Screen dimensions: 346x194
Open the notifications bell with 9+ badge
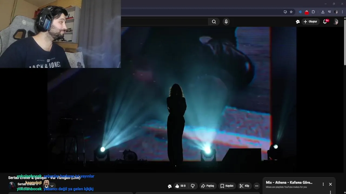point(325,22)
